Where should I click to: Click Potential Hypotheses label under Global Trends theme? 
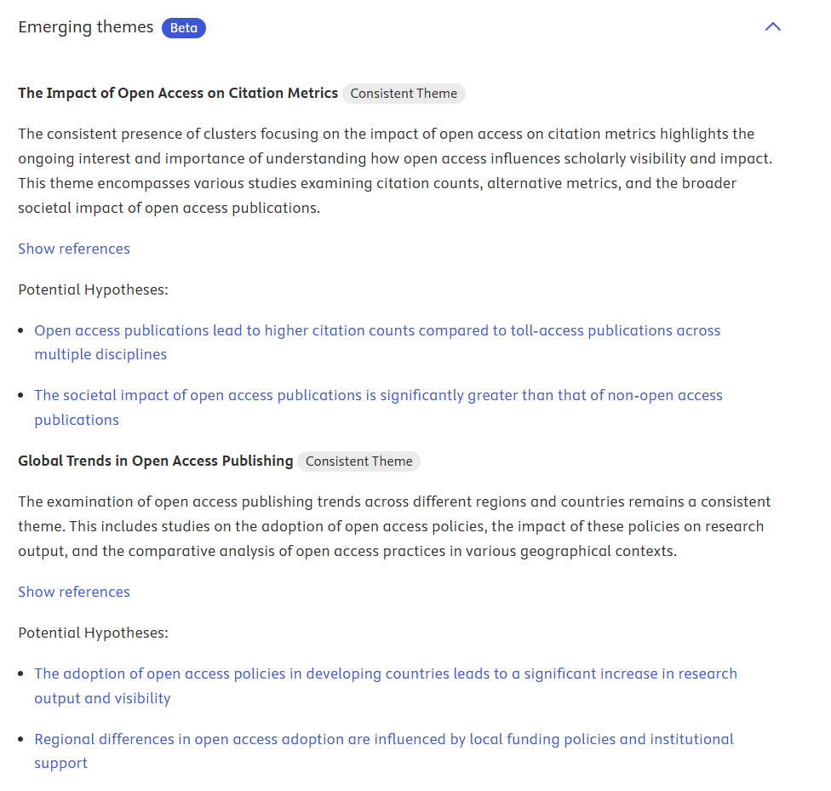[x=93, y=633]
